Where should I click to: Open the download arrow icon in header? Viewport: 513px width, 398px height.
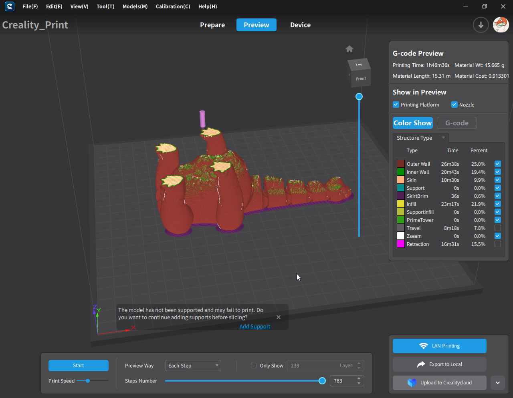(x=481, y=25)
